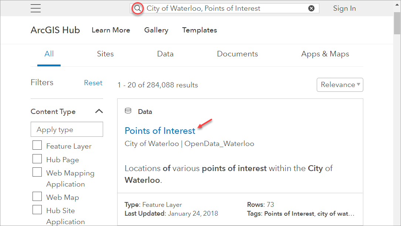
Task: Click the Filters heading
Action: click(42, 82)
